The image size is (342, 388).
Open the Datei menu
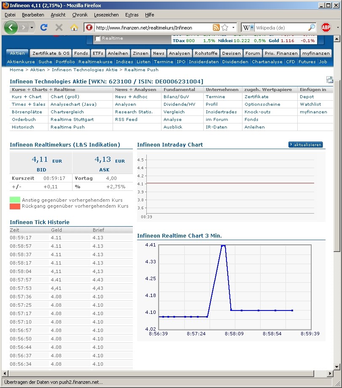(x=10, y=15)
